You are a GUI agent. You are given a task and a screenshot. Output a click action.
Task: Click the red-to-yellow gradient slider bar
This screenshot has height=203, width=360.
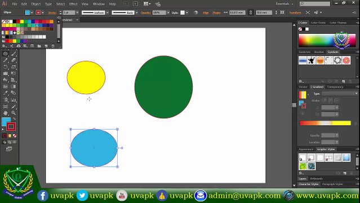pyautogui.click(x=325, y=123)
